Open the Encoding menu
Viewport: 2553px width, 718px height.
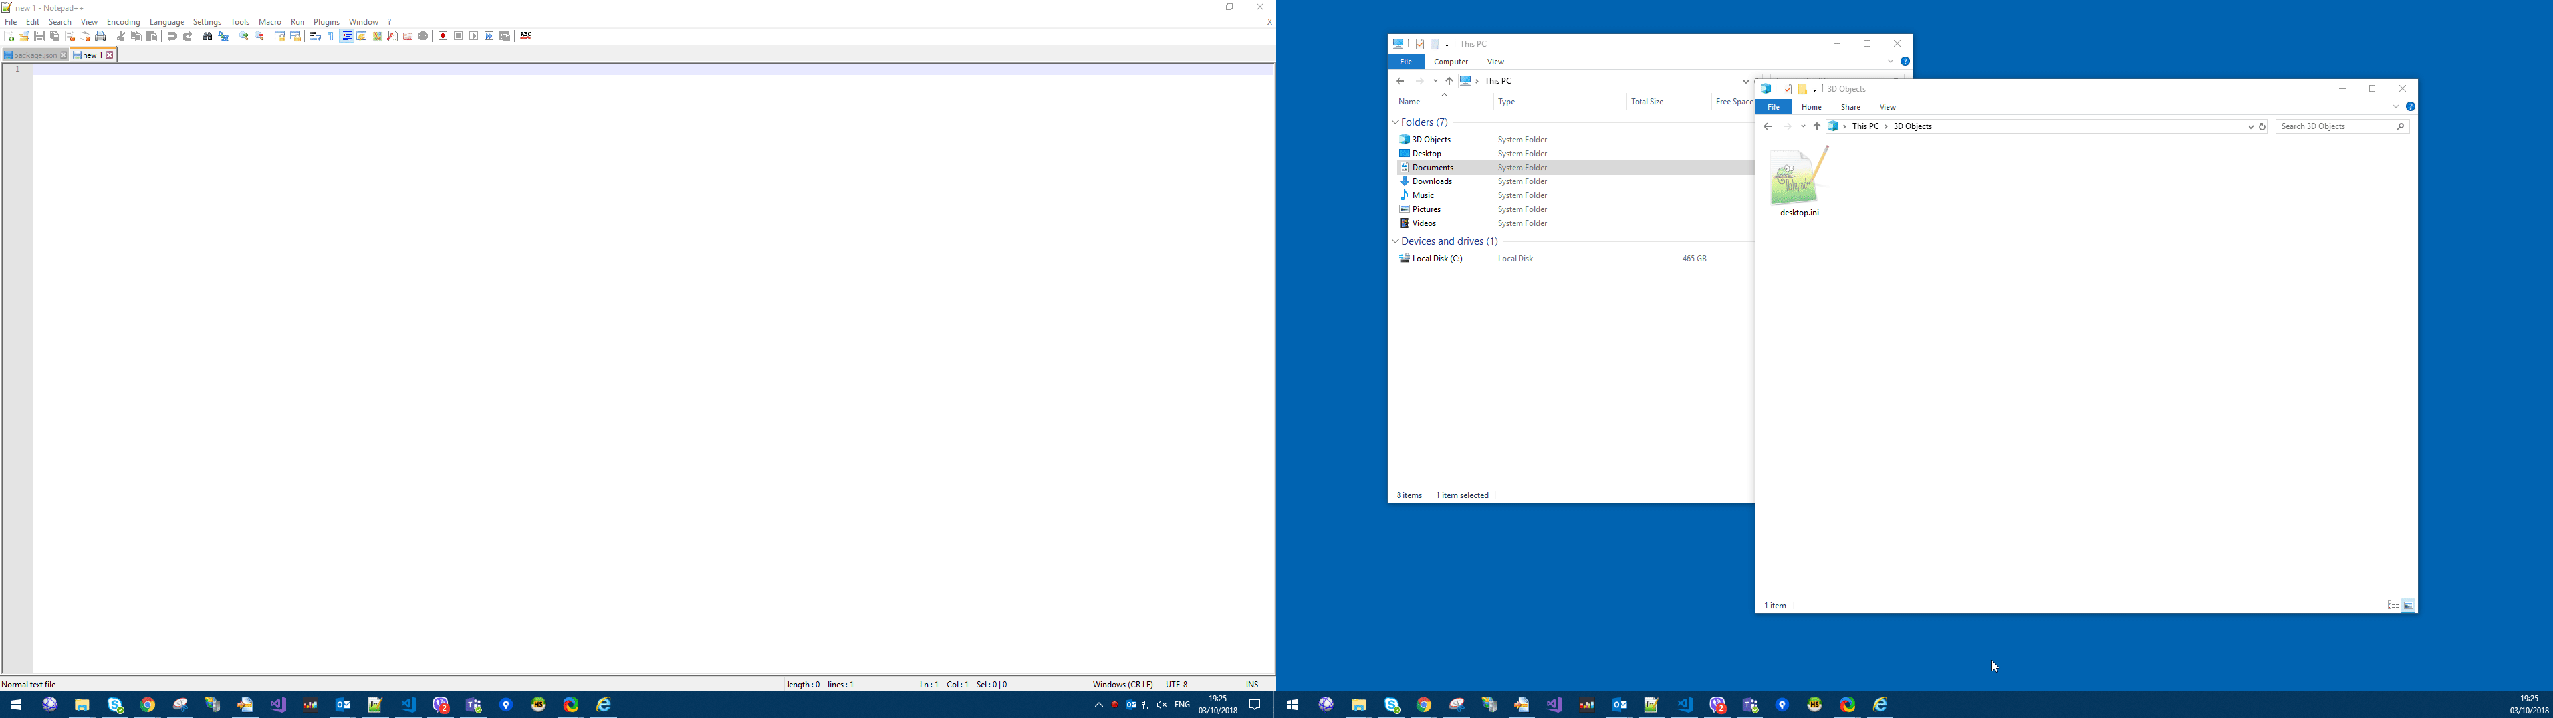(123, 22)
